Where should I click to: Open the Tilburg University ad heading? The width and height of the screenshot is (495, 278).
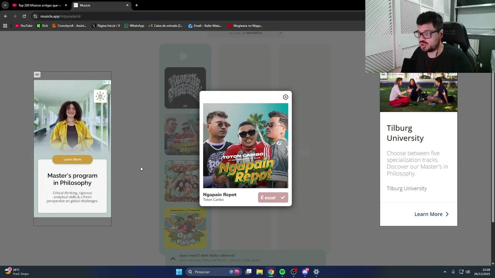tap(405, 133)
